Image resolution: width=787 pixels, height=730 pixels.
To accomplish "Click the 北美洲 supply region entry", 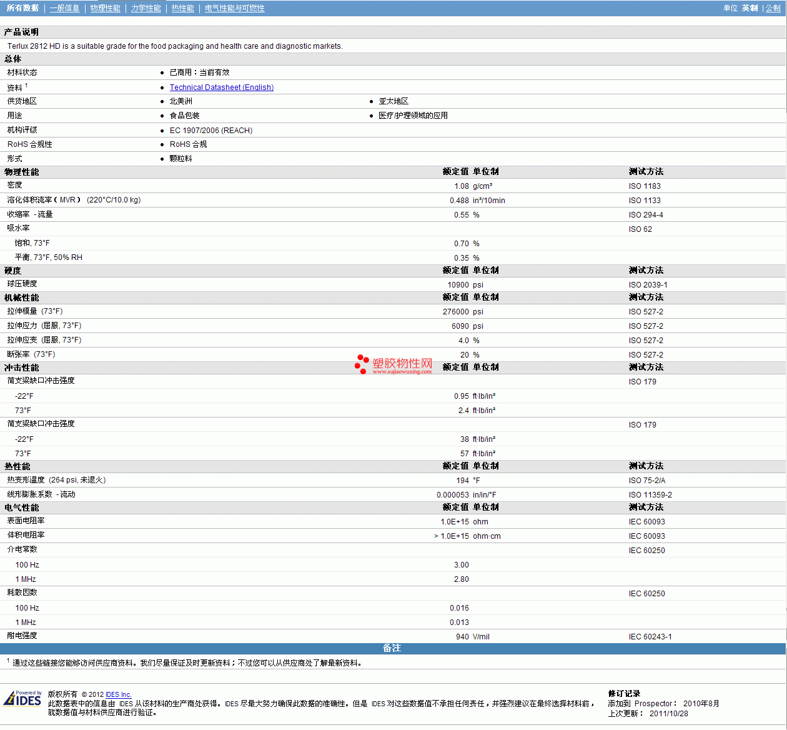I will 181,101.
